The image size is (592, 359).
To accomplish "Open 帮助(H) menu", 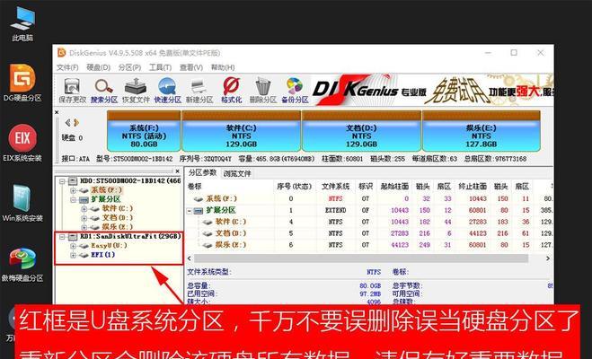I will (223, 67).
